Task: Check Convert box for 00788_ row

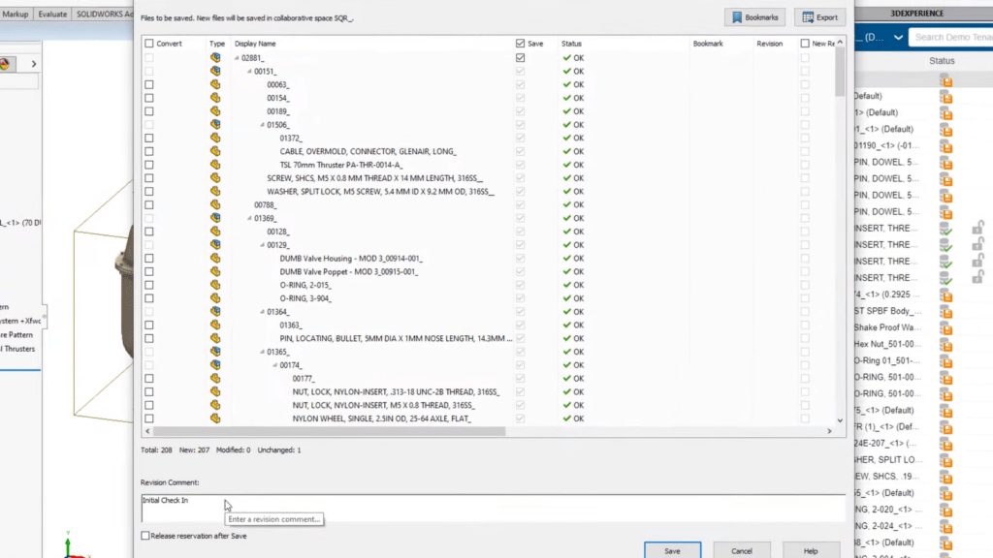Action: 148,204
